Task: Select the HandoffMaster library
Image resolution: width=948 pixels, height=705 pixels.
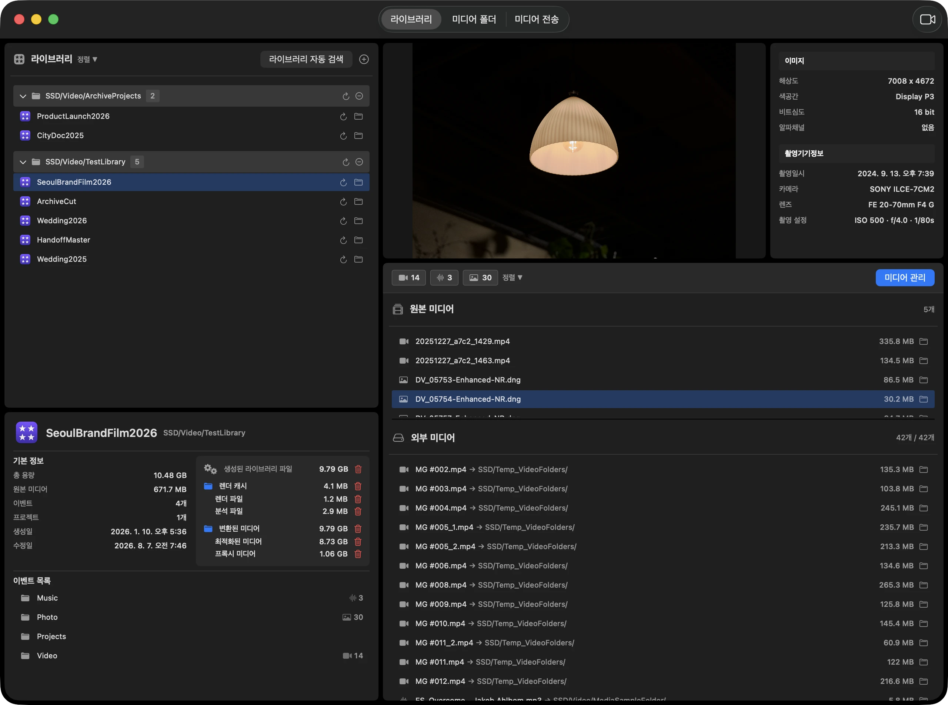Action: click(191, 240)
